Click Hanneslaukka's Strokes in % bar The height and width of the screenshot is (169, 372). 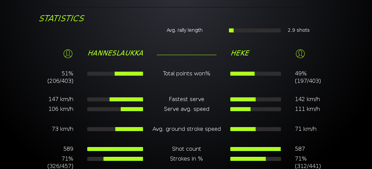click(115, 159)
